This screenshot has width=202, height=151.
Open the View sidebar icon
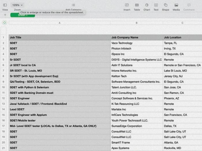tap(5, 5)
